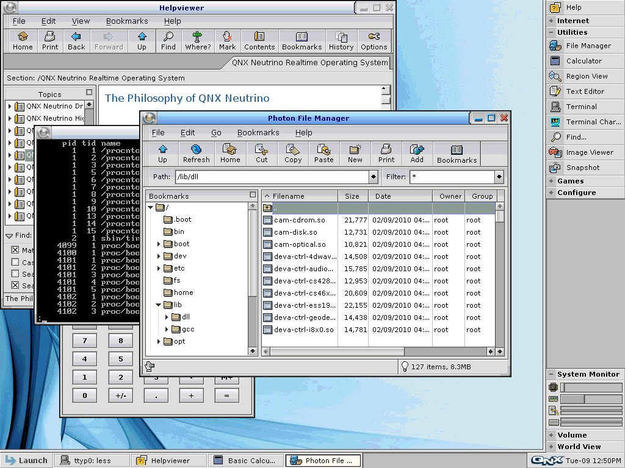Expand the dev folder in the Bookmarks tree

(x=157, y=256)
